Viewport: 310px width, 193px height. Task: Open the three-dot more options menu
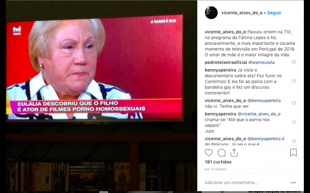click(293, 183)
